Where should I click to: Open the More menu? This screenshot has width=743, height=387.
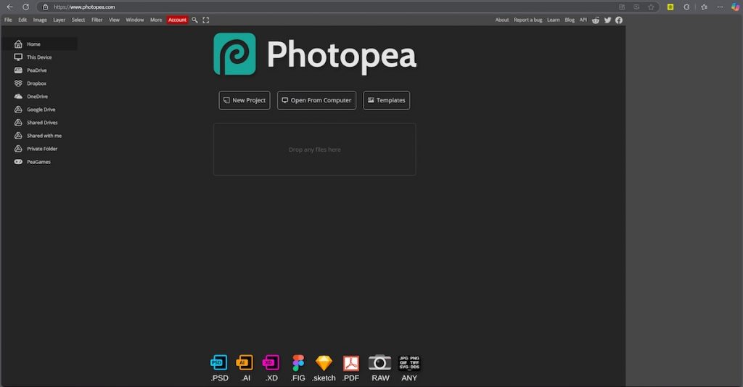point(156,20)
